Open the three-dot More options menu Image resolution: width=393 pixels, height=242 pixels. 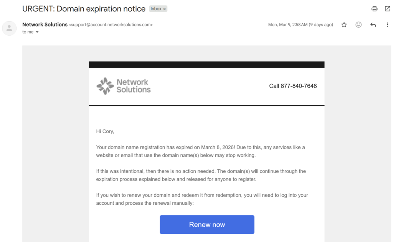point(387,25)
